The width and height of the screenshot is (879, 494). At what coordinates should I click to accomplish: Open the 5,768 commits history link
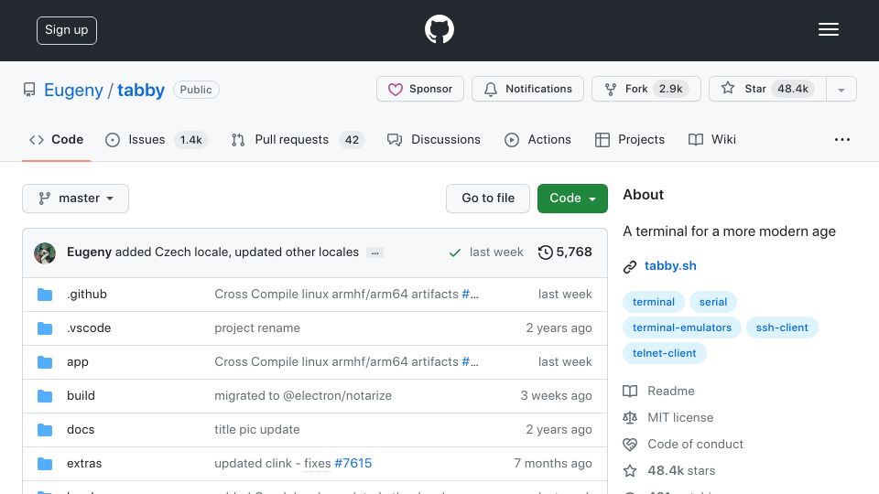coord(565,252)
